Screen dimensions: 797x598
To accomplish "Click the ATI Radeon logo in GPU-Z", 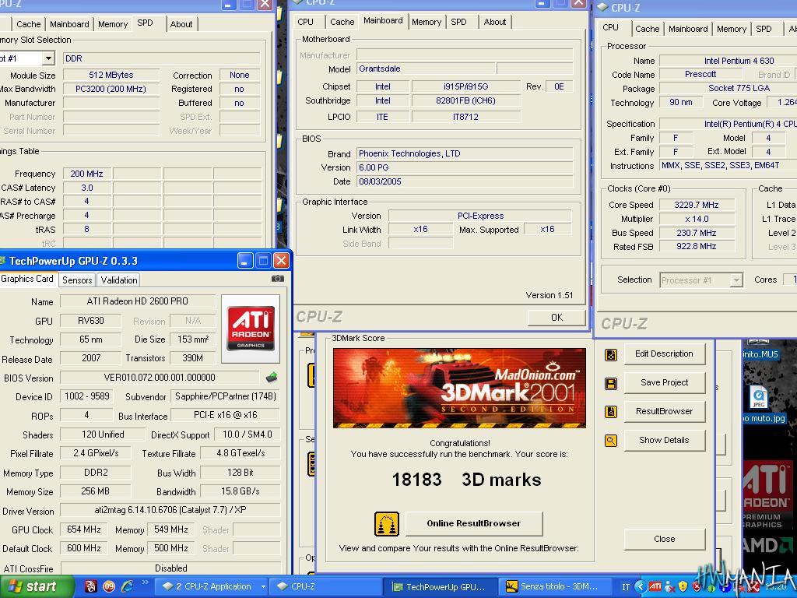I will [251, 329].
